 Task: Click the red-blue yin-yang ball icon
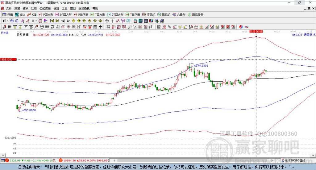click(x=241, y=27)
